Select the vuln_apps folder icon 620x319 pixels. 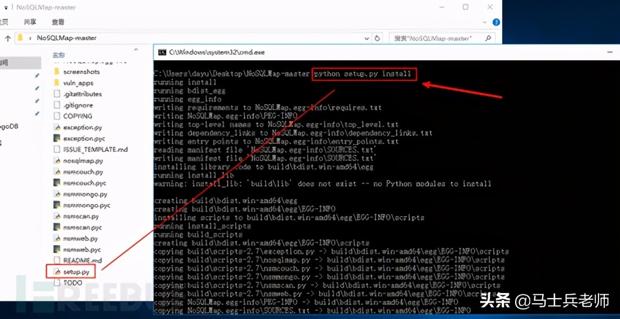56,83
